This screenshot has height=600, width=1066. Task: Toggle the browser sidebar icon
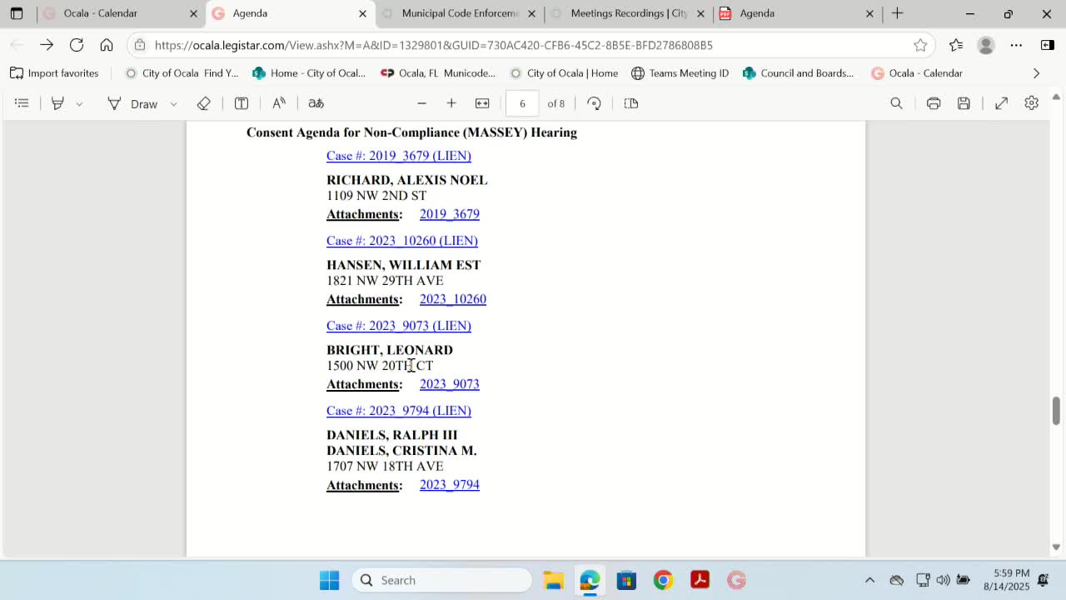[1048, 45]
